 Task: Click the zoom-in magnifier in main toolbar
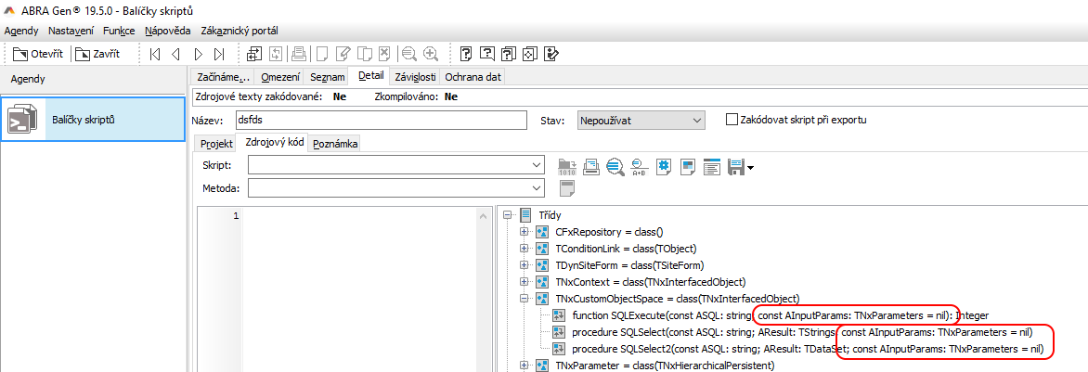click(430, 54)
